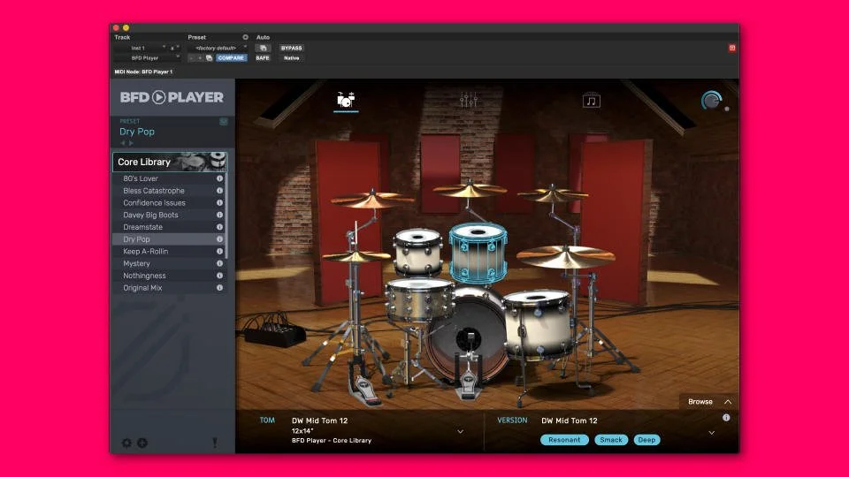Show info for Original Mix preset
The image size is (849, 477).
(220, 288)
